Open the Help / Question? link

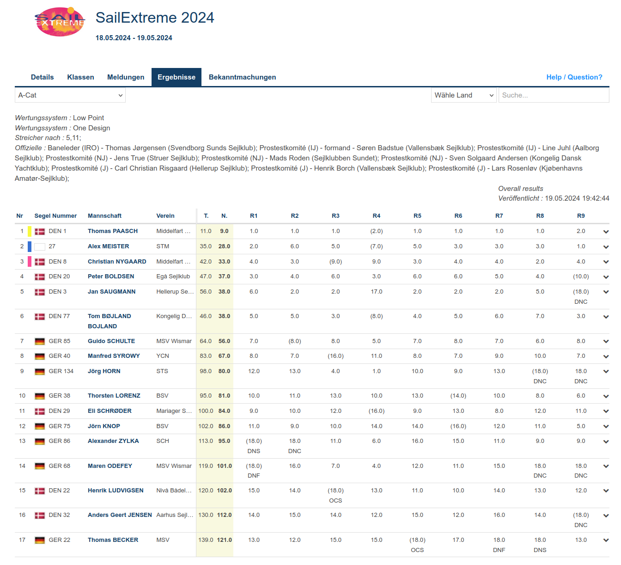coord(574,77)
